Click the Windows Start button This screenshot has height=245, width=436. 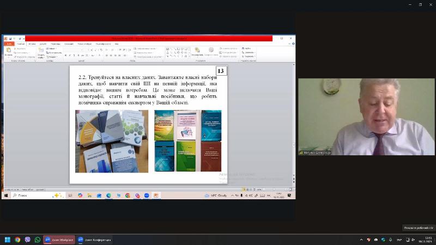(x=8, y=239)
